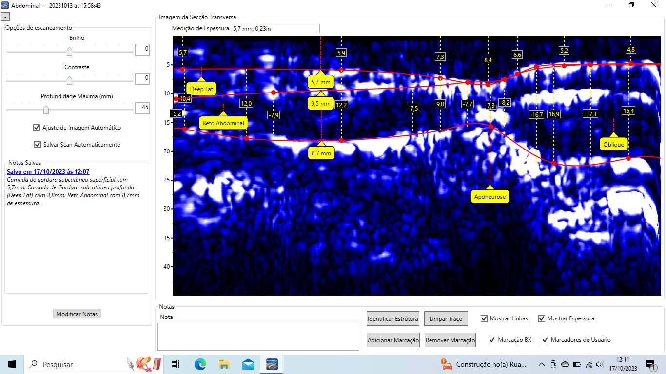Click the Nota text field

(258, 336)
